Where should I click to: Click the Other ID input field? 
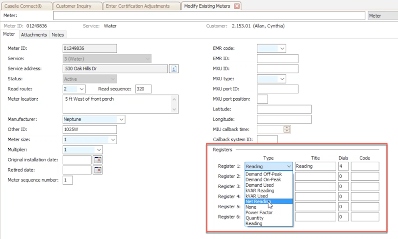point(90,130)
